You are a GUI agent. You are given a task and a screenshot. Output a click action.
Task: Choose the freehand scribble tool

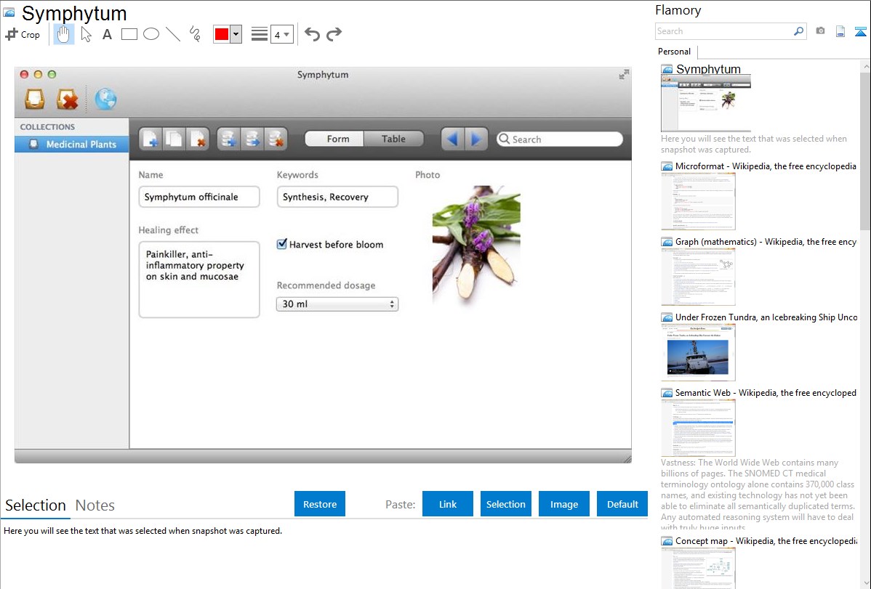pyautogui.click(x=194, y=34)
